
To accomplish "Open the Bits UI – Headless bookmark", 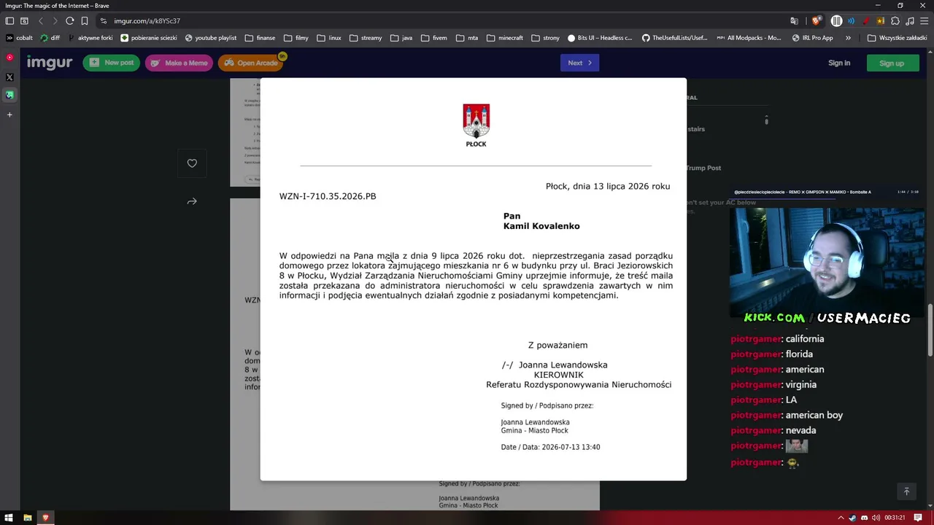I will [x=600, y=38].
